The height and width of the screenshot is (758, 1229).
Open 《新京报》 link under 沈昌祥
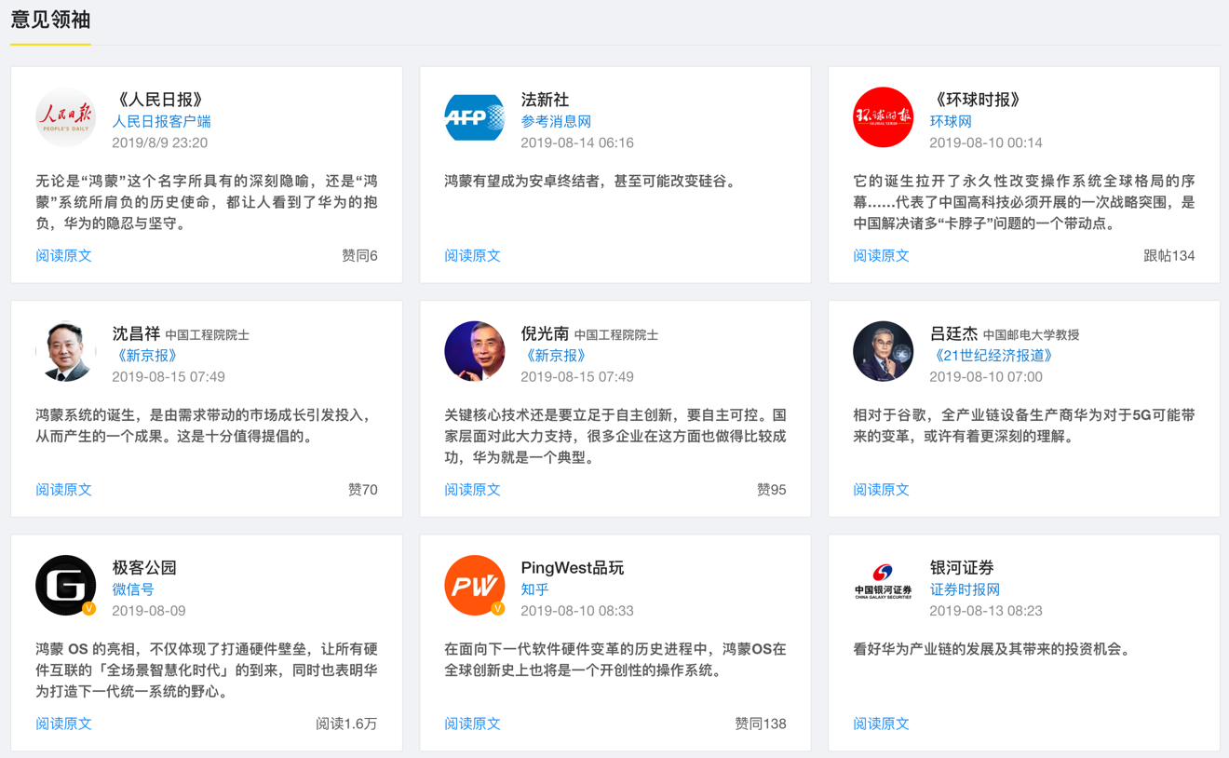pyautogui.click(x=145, y=355)
